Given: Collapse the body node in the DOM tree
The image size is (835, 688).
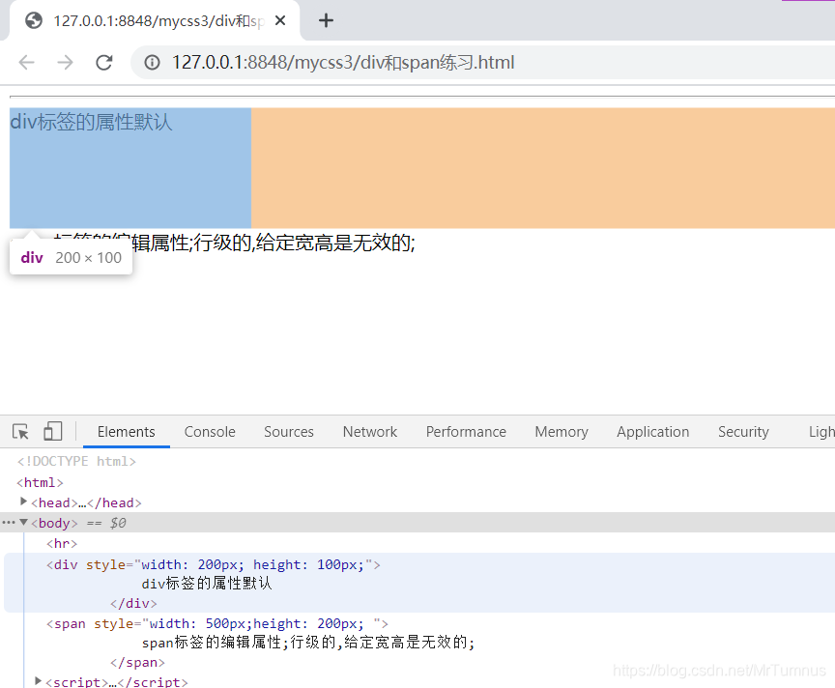Looking at the screenshot, I should [x=23, y=523].
